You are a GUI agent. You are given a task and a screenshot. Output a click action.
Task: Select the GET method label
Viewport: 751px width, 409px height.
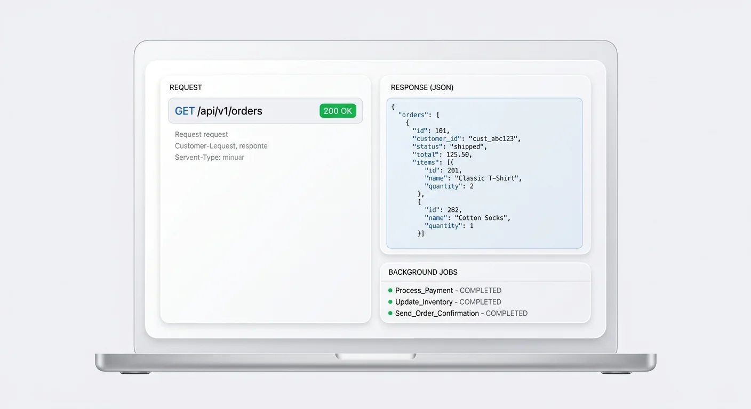click(185, 111)
